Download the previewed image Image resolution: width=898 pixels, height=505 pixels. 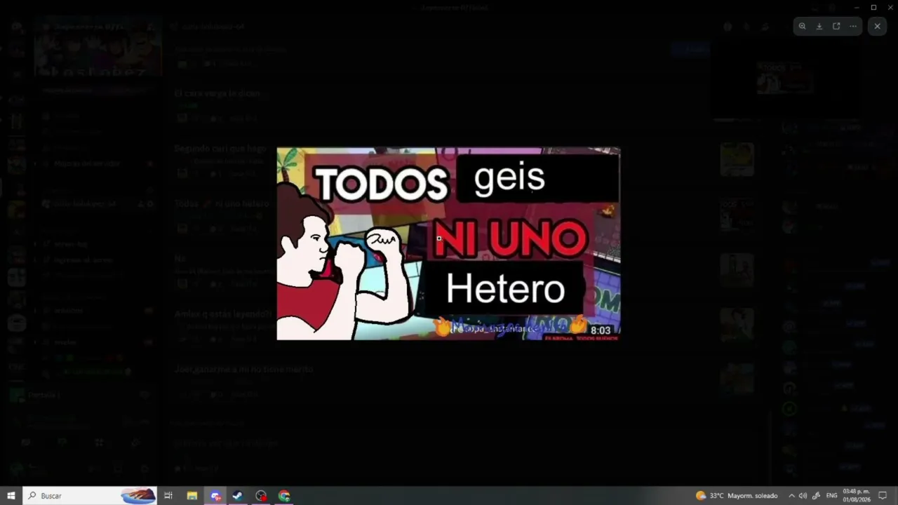click(819, 26)
